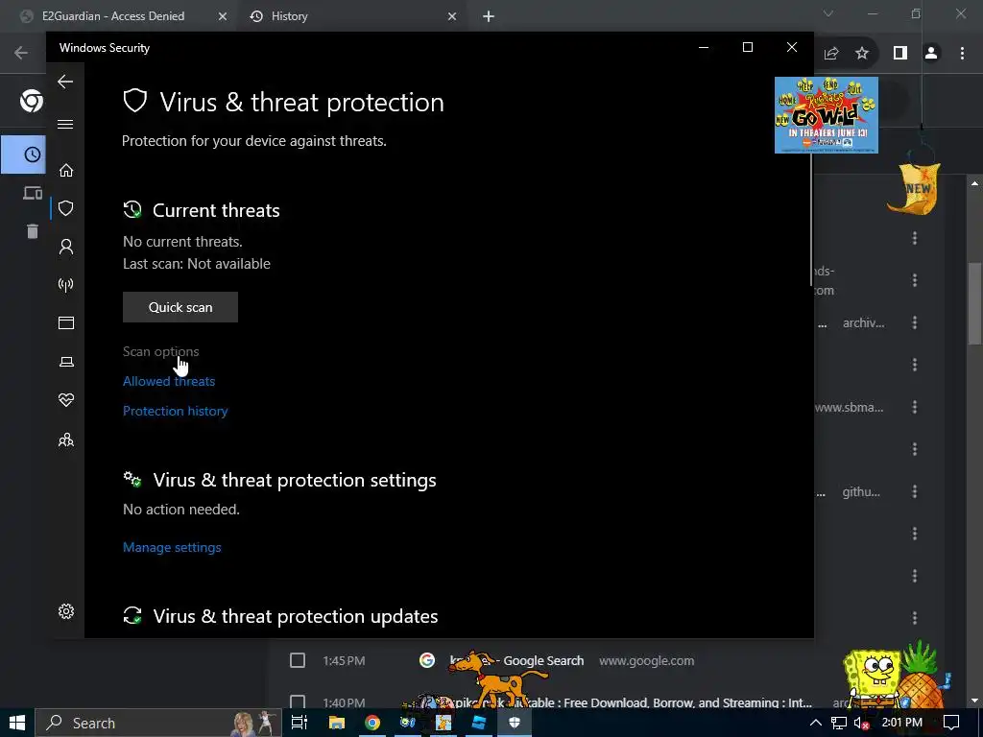
Task: Select Chrome history clock icon in sidebar
Action: tap(32, 155)
